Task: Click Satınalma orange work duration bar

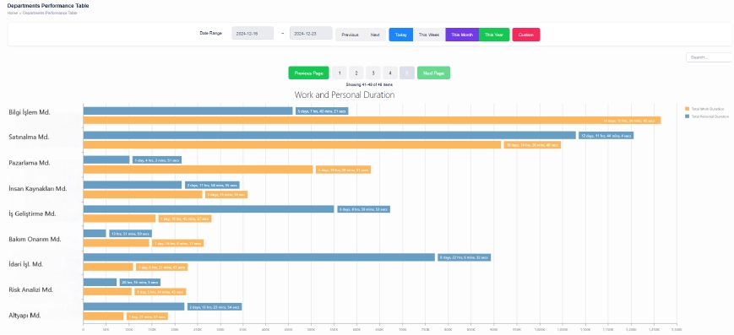Action: tap(292, 145)
